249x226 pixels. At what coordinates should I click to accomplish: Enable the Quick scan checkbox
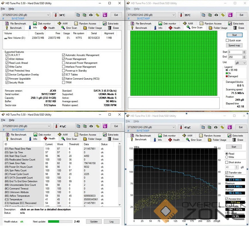coord(227,40)
